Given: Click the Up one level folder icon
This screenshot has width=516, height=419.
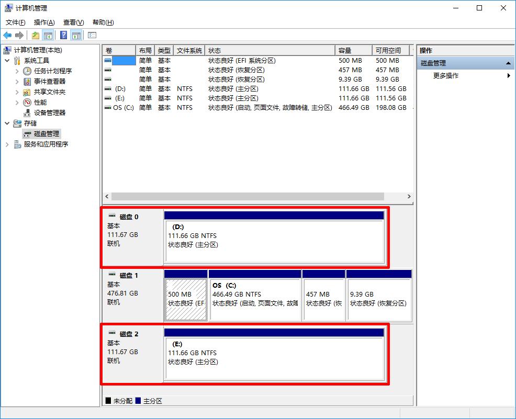Looking at the screenshot, I should pyautogui.click(x=35, y=35).
